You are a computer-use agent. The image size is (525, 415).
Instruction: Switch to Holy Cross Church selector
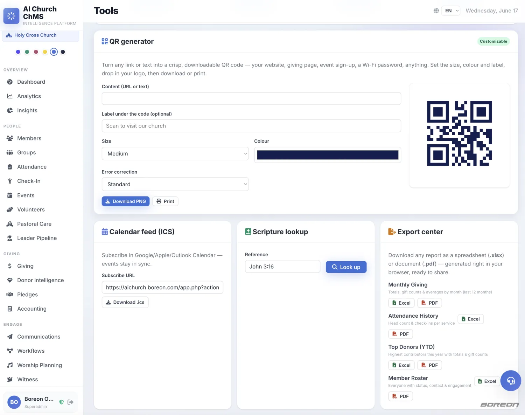point(41,35)
